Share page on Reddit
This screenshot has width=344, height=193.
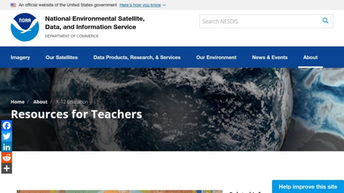(x=7, y=158)
